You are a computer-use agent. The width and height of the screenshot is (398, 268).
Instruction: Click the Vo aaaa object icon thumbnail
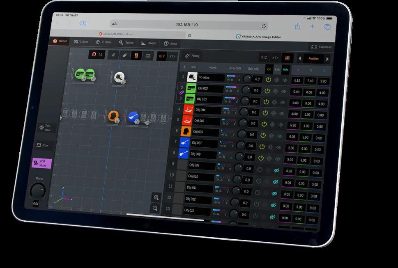click(192, 77)
